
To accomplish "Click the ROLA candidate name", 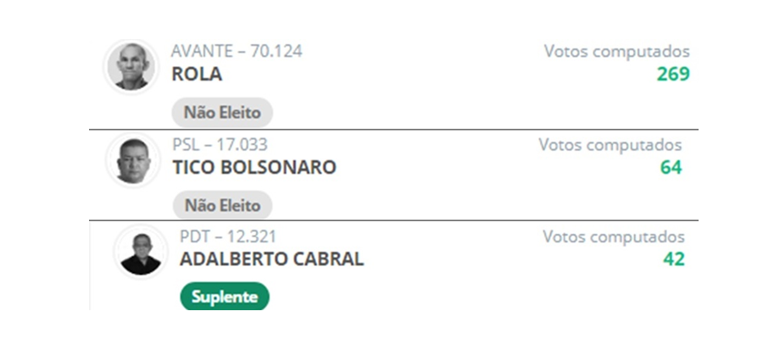I will [x=197, y=75].
